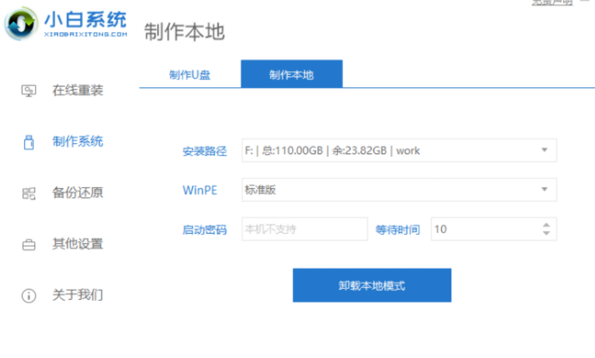Click the info icon for 关于我们

click(x=29, y=296)
